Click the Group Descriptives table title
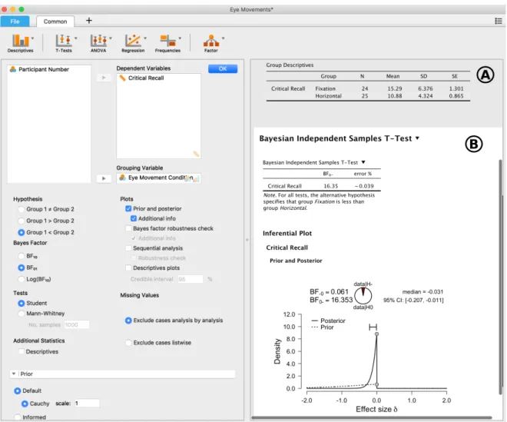This screenshot has height=422, width=507. tap(290, 65)
